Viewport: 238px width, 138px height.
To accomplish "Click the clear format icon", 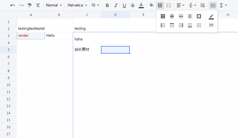I will 38,5.
